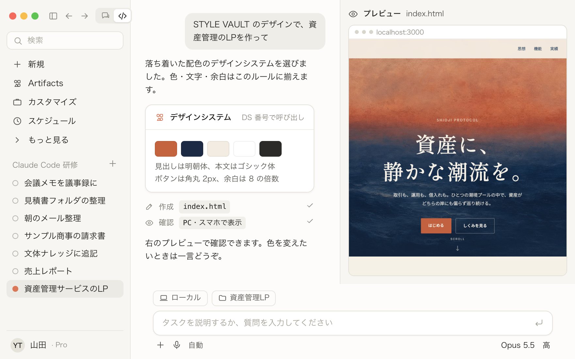Click the プレビュー eye icon

(x=353, y=14)
